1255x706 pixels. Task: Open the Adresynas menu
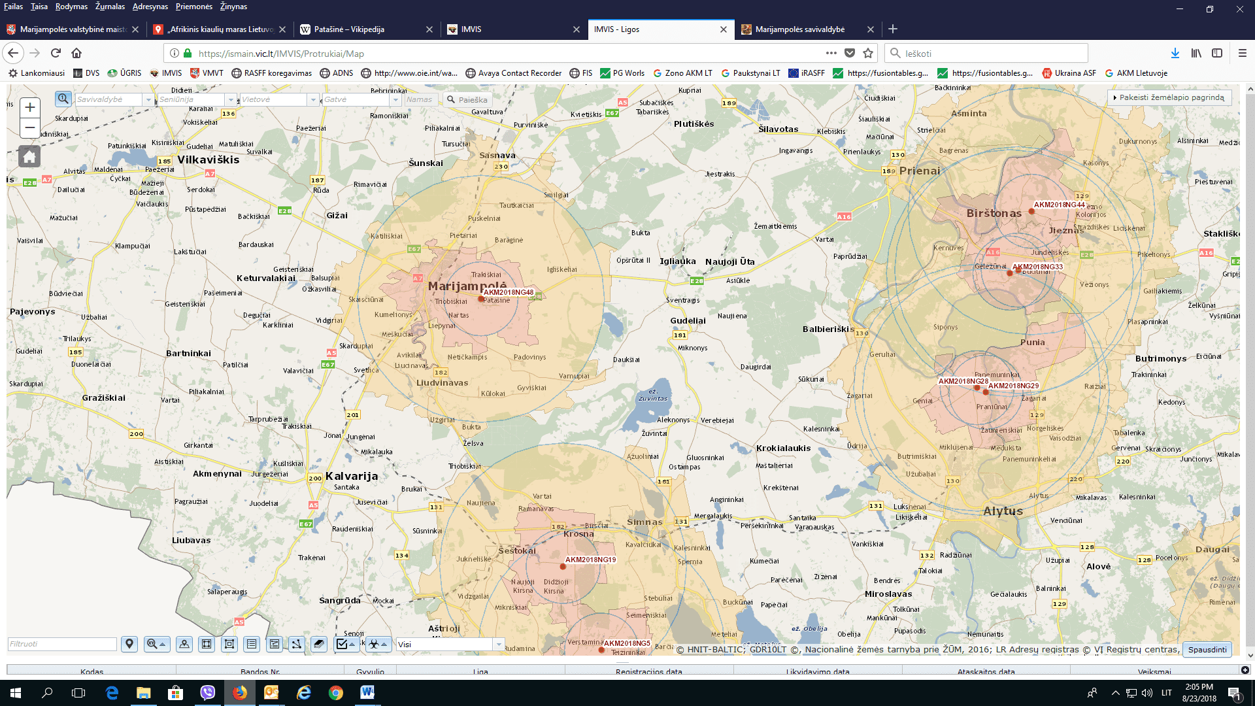click(x=150, y=7)
